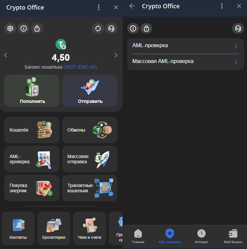Viewport: 247px width, 249px height.
Task: Open headset support icon in left panel
Action: tap(111, 29)
